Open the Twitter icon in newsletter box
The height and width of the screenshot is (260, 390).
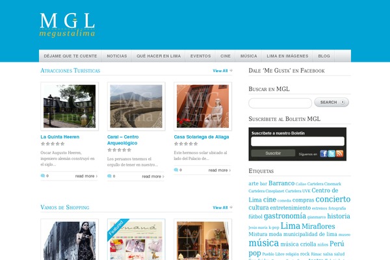tap(331, 153)
